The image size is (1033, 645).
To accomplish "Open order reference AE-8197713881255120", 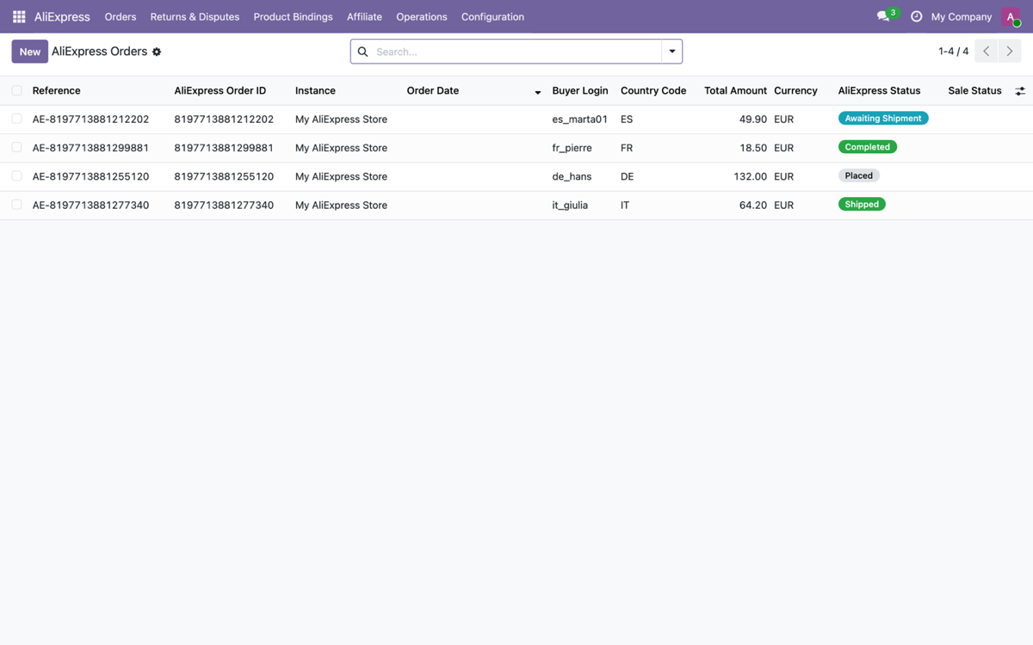I will pyautogui.click(x=90, y=176).
